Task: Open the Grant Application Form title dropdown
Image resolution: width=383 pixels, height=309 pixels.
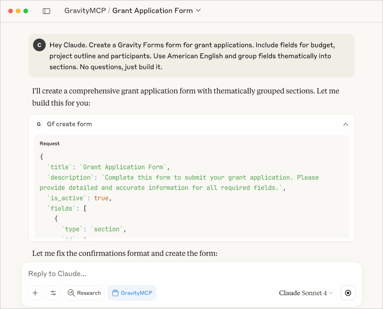Action: point(198,10)
